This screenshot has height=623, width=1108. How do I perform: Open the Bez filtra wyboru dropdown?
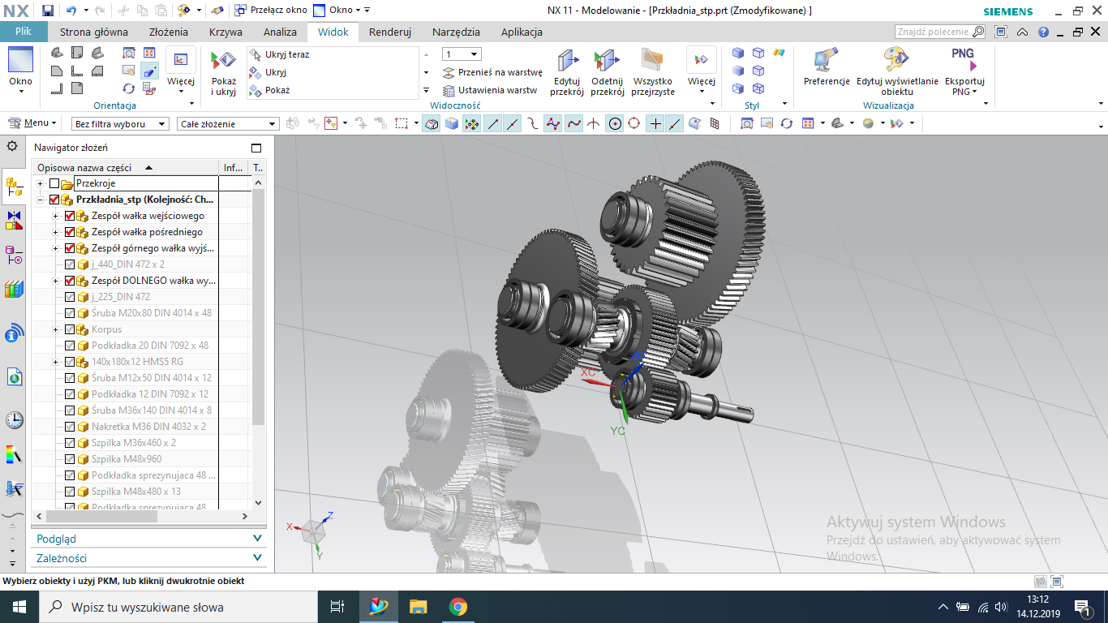pyautogui.click(x=120, y=123)
